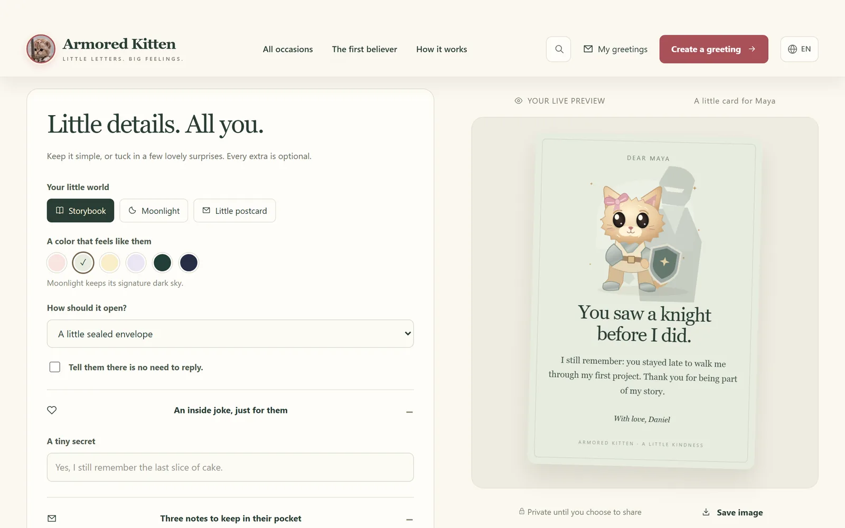Click the arrow icon in Create a greeting
This screenshot has height=528, width=845.
[752, 49]
